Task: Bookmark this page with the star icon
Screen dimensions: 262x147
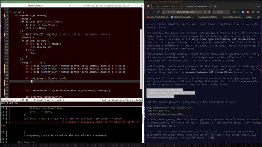Action: point(209,12)
